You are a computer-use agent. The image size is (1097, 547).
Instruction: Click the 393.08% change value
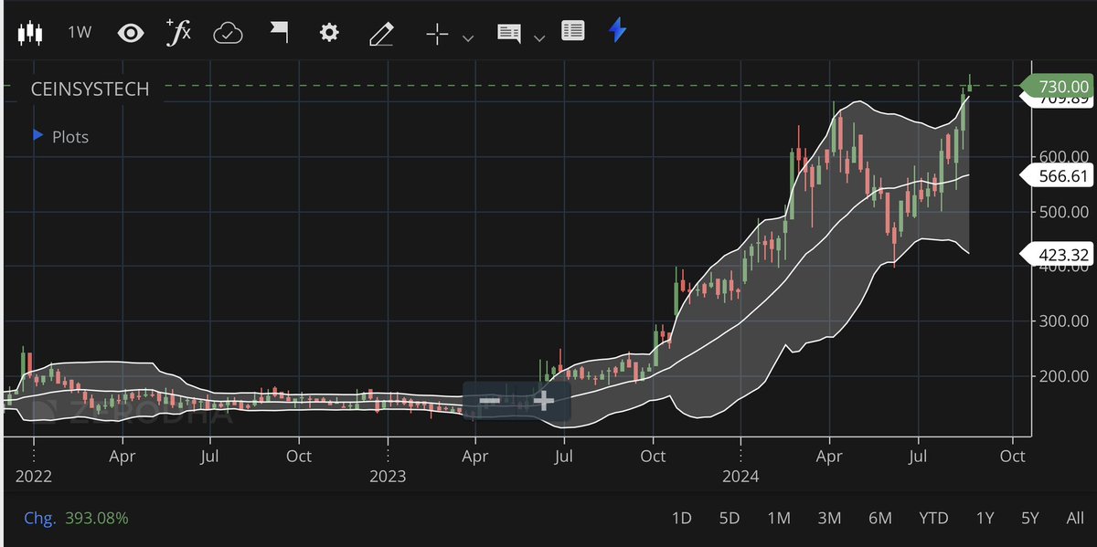pos(95,518)
